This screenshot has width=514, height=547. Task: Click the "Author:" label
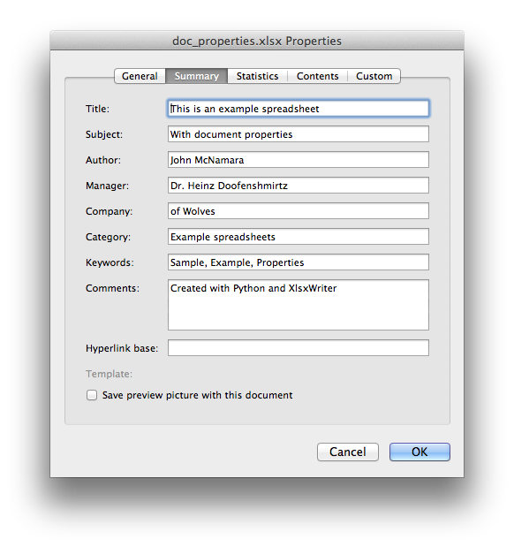(103, 160)
